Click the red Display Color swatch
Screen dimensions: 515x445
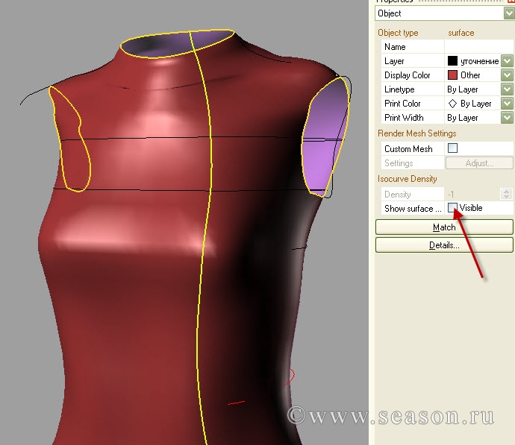(x=452, y=75)
